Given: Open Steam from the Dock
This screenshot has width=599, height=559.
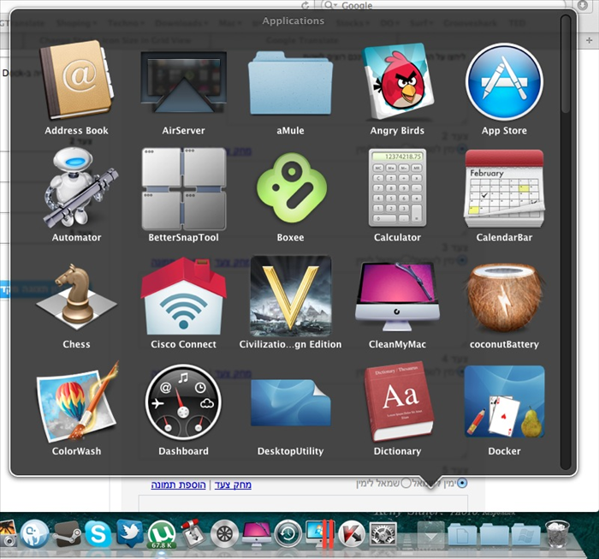Looking at the screenshot, I should coord(67,534).
